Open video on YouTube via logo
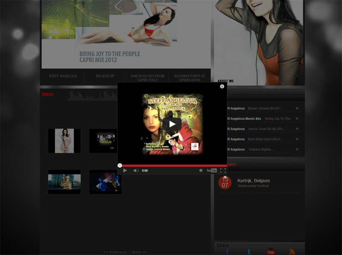The width and height of the screenshot is (342, 255). [212, 171]
